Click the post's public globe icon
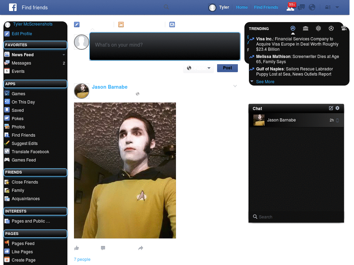Screen dimensions: 354x265 click(138, 94)
